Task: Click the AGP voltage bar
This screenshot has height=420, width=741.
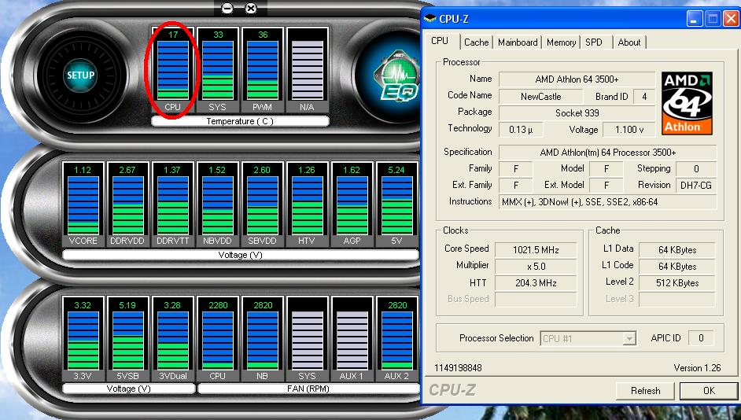Action: click(352, 204)
